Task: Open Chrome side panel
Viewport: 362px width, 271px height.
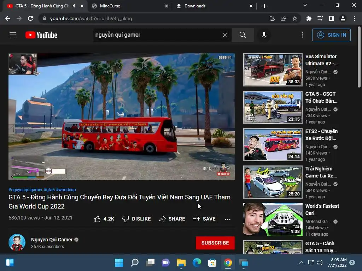Action: pyautogui.click(x=331, y=18)
